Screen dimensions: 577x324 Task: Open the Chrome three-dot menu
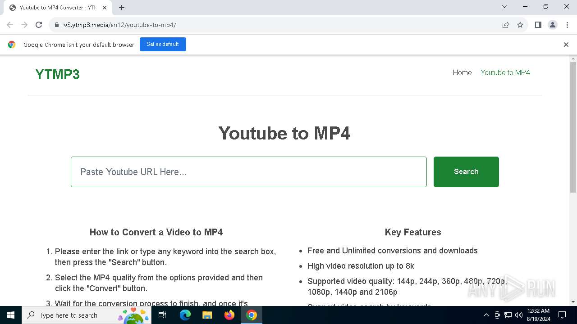567,25
